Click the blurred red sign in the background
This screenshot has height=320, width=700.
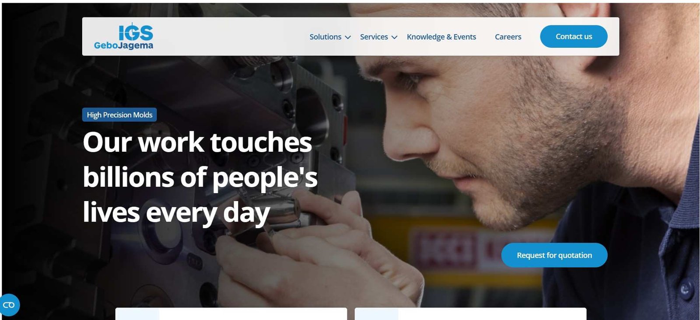[x=446, y=250]
